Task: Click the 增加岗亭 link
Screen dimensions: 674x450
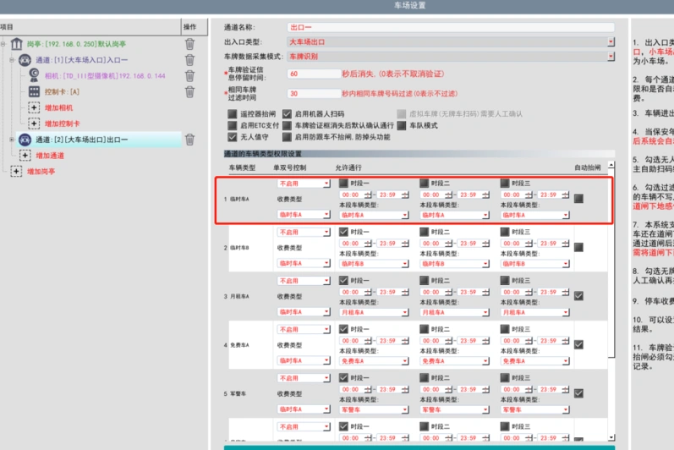Action: tap(41, 171)
